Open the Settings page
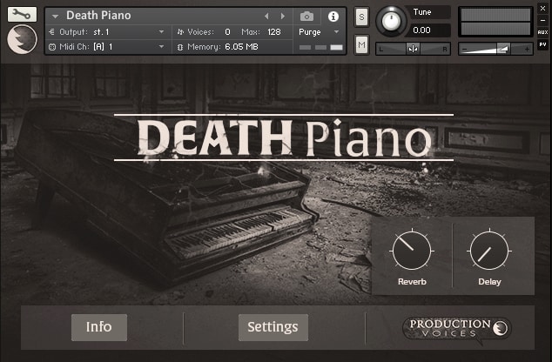This screenshot has height=362, width=552. tap(273, 327)
